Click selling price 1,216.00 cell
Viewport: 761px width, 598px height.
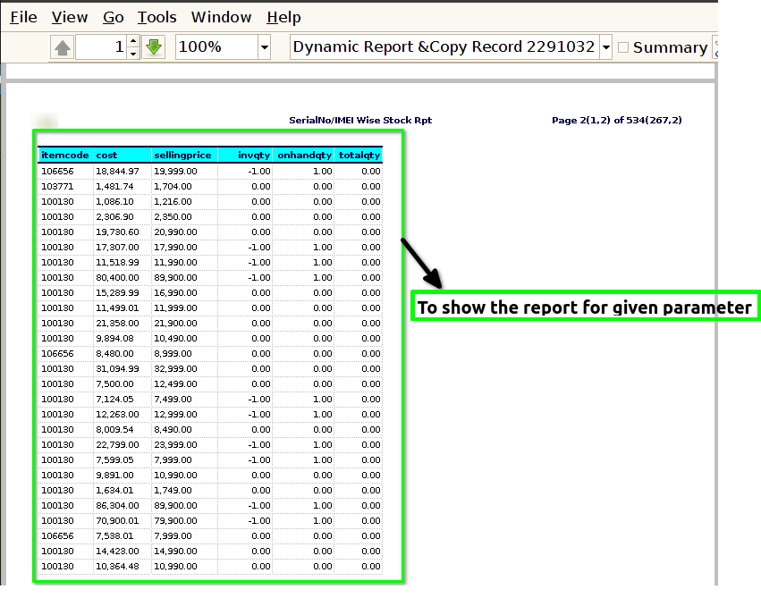(173, 201)
